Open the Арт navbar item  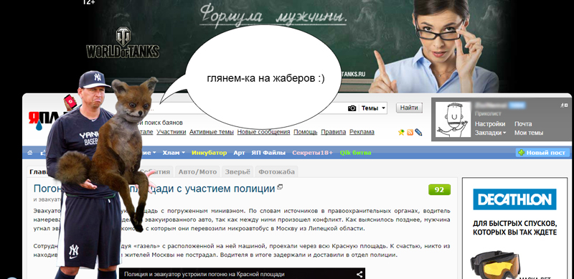(239, 153)
